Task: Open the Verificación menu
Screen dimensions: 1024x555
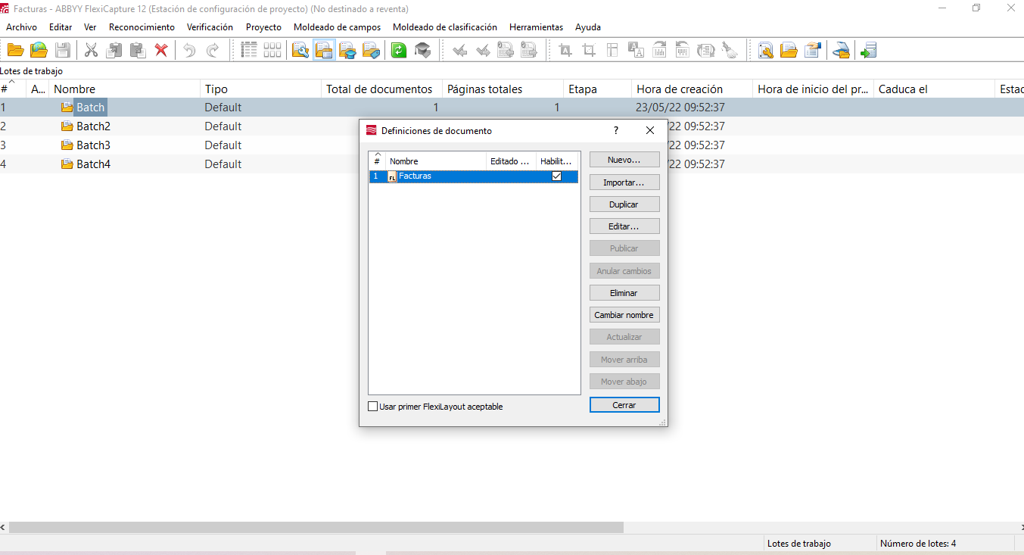Action: 210,27
